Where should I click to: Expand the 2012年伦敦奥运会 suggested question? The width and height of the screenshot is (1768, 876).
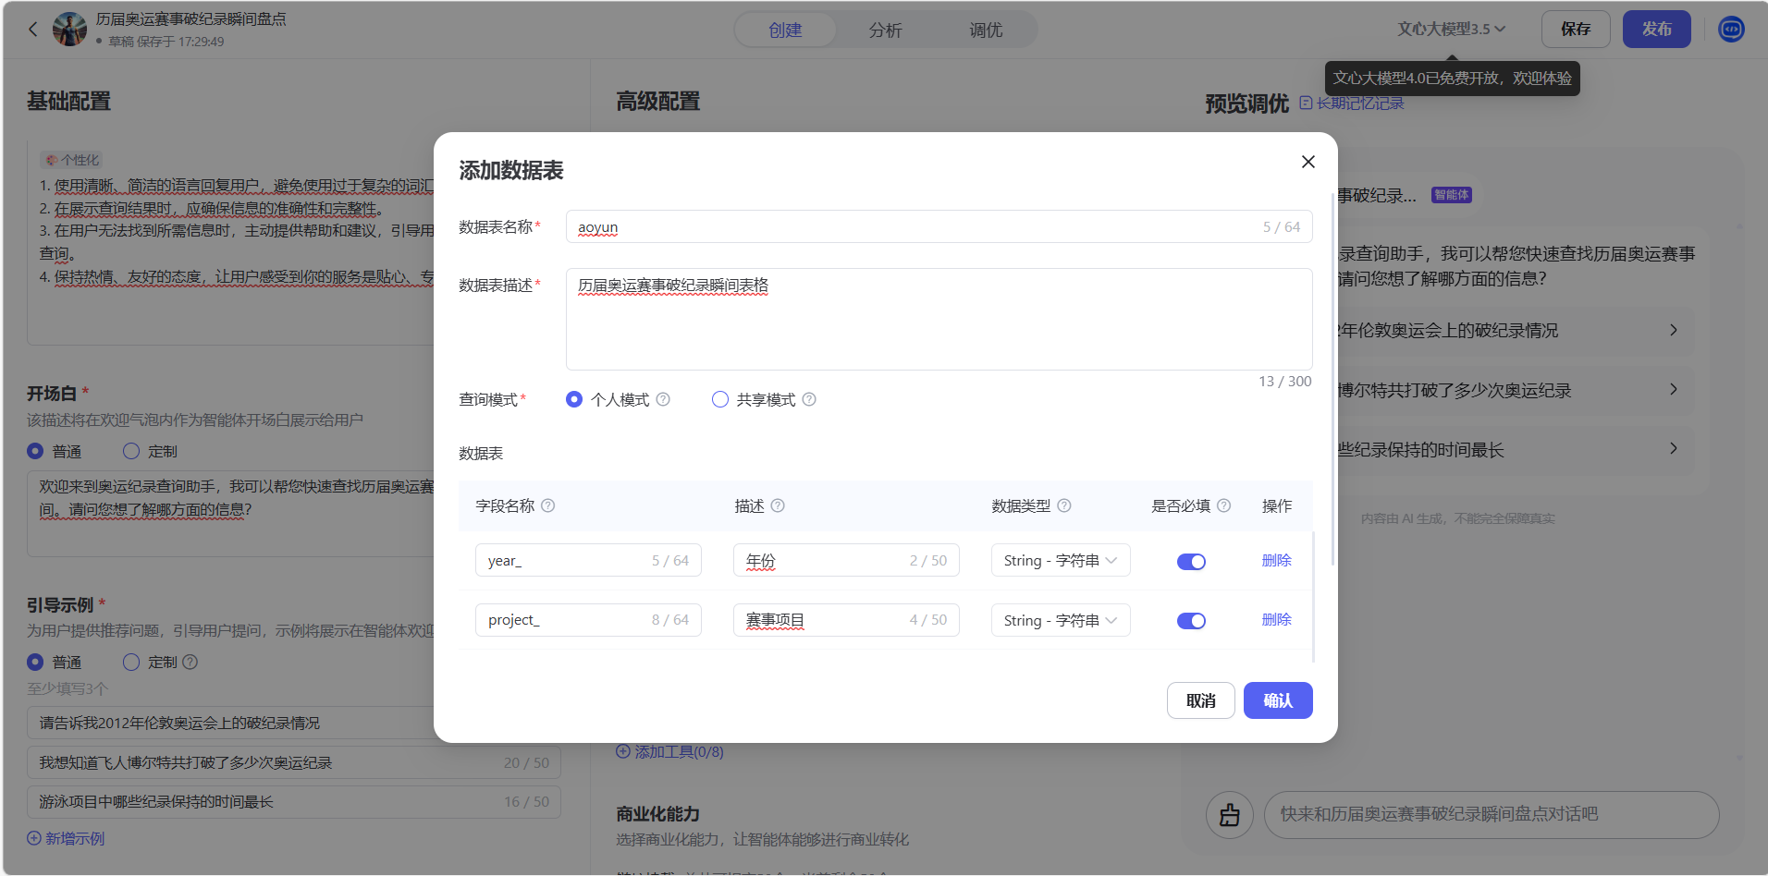(x=1674, y=330)
